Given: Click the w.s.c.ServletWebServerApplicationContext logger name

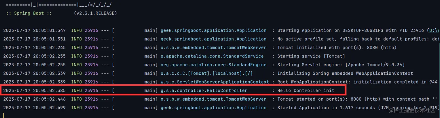Looking at the screenshot, I should pyautogui.click(x=215, y=82).
